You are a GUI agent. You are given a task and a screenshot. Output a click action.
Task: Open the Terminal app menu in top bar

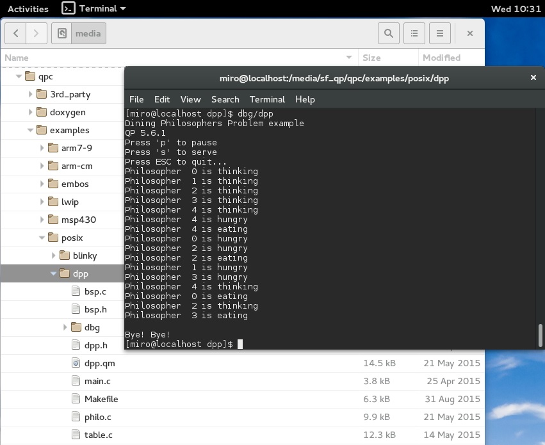tap(94, 9)
